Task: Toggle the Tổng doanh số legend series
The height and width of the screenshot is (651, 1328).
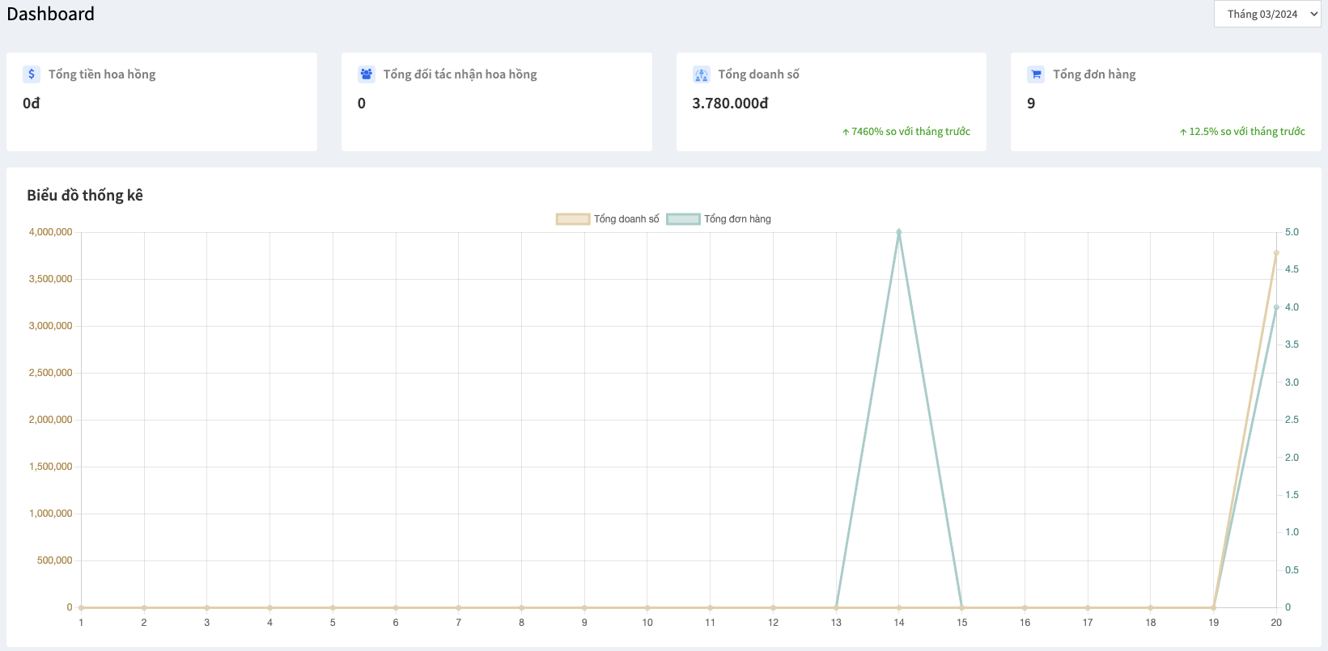Action: tap(626, 219)
